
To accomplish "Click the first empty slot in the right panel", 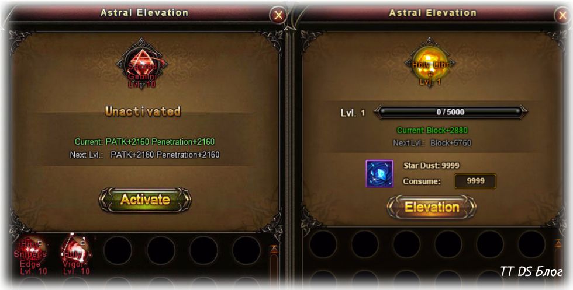I will [323, 244].
